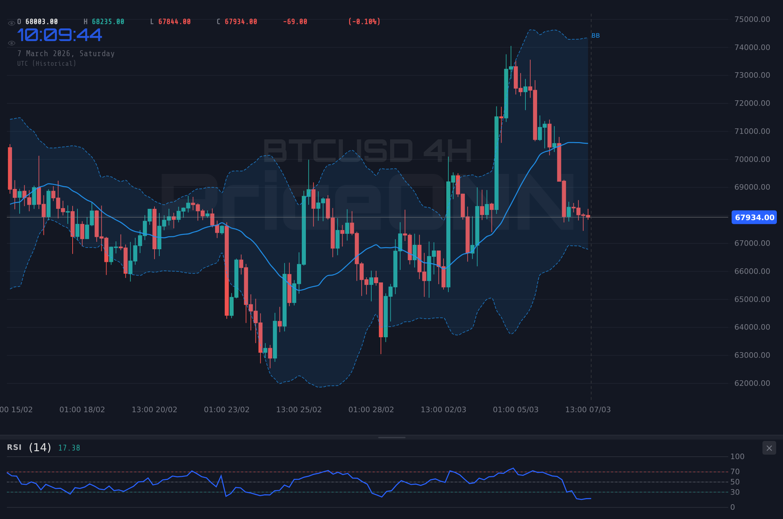This screenshot has width=783, height=519.
Task: Click the current price tag 67934.00
Action: click(754, 217)
